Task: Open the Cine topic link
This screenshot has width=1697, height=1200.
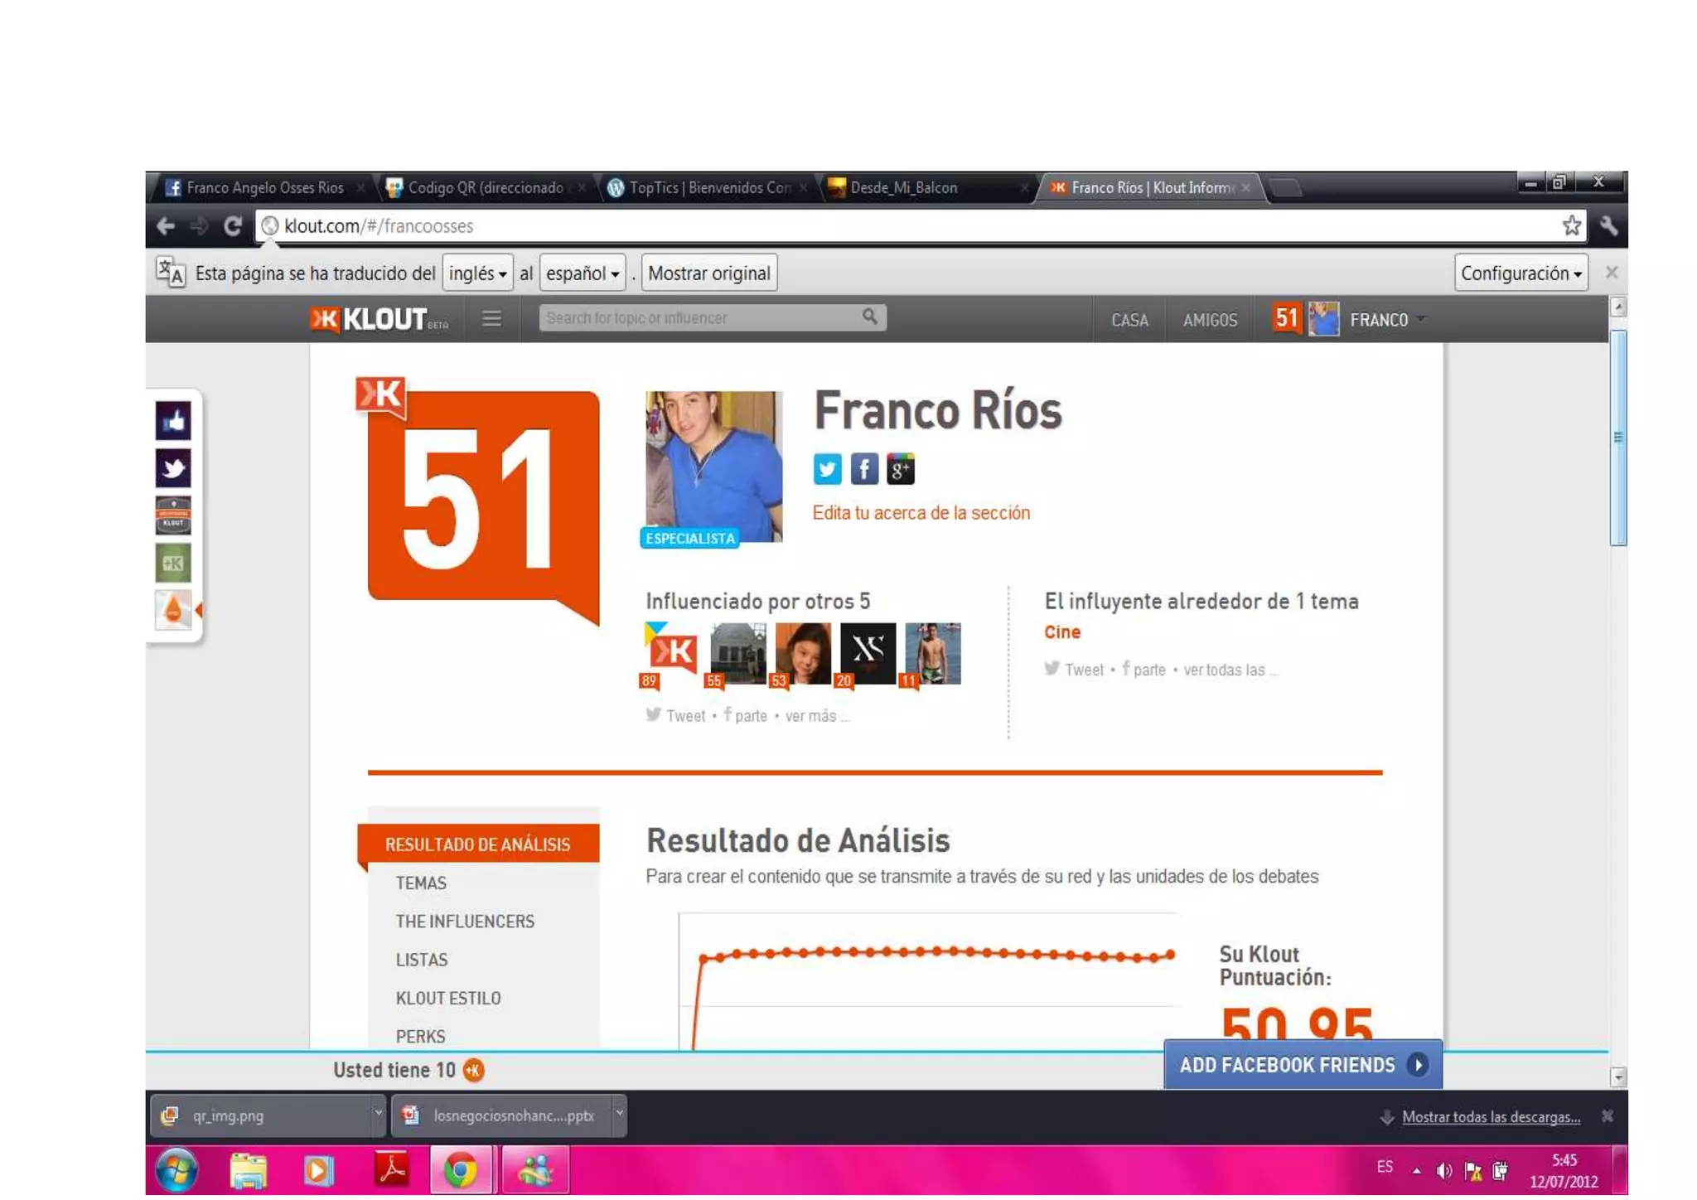Action: pyautogui.click(x=1061, y=632)
